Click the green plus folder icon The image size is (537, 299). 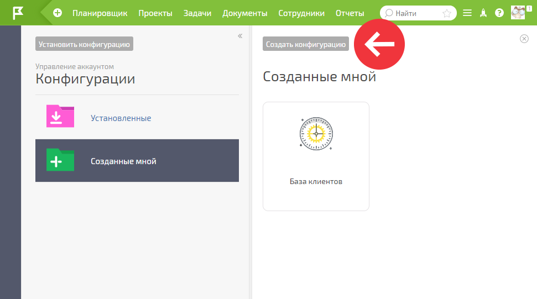(60, 160)
